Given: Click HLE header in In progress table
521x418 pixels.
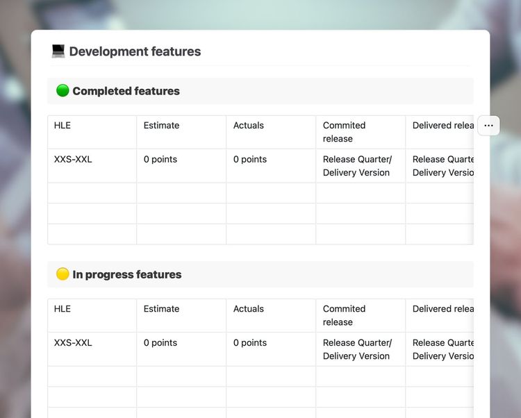Looking at the screenshot, I should [63, 309].
